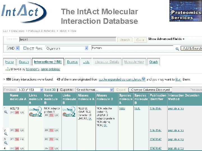Click the IntAct breadcrumb
This screenshot has height=151, width=202.
tap(63, 31)
